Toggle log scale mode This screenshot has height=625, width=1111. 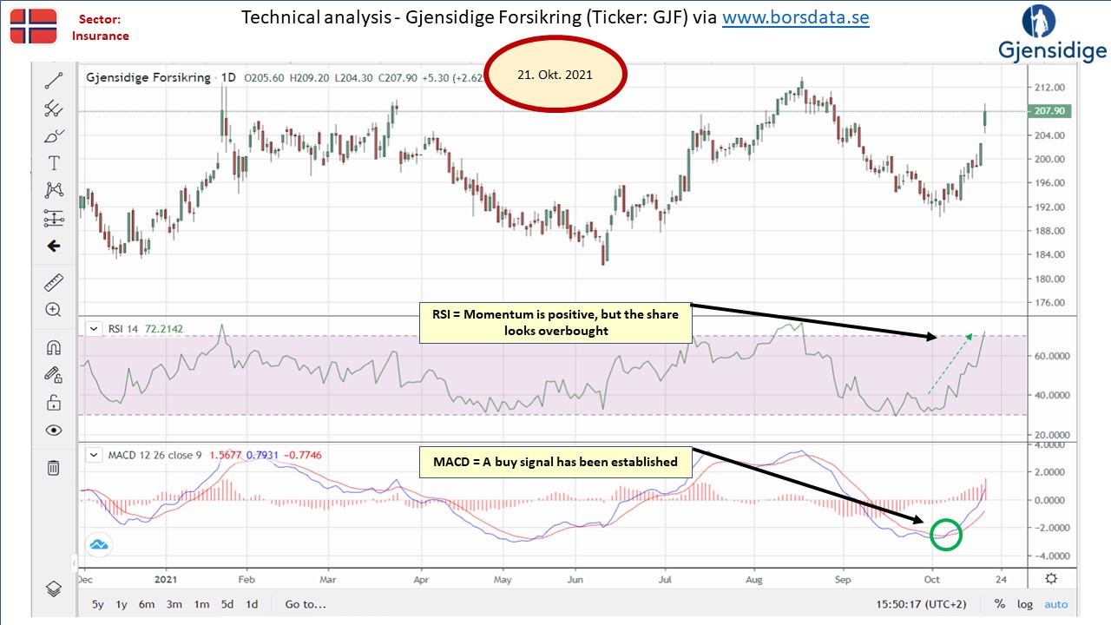pos(1025,604)
